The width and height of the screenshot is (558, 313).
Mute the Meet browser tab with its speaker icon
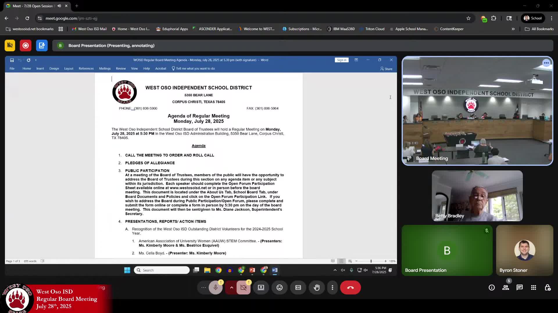pyautogui.click(x=59, y=6)
